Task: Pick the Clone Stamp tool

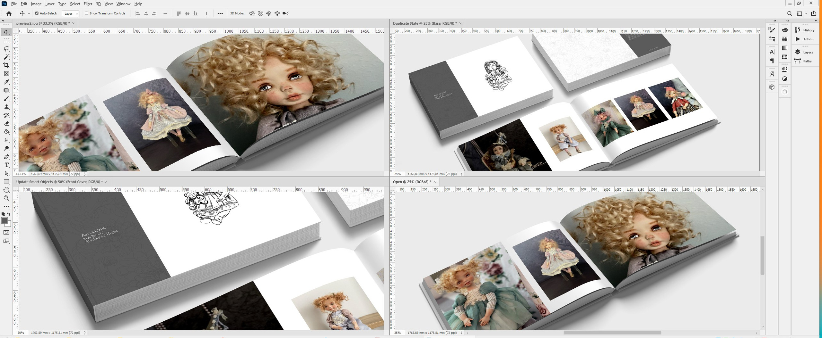Action: click(x=6, y=107)
